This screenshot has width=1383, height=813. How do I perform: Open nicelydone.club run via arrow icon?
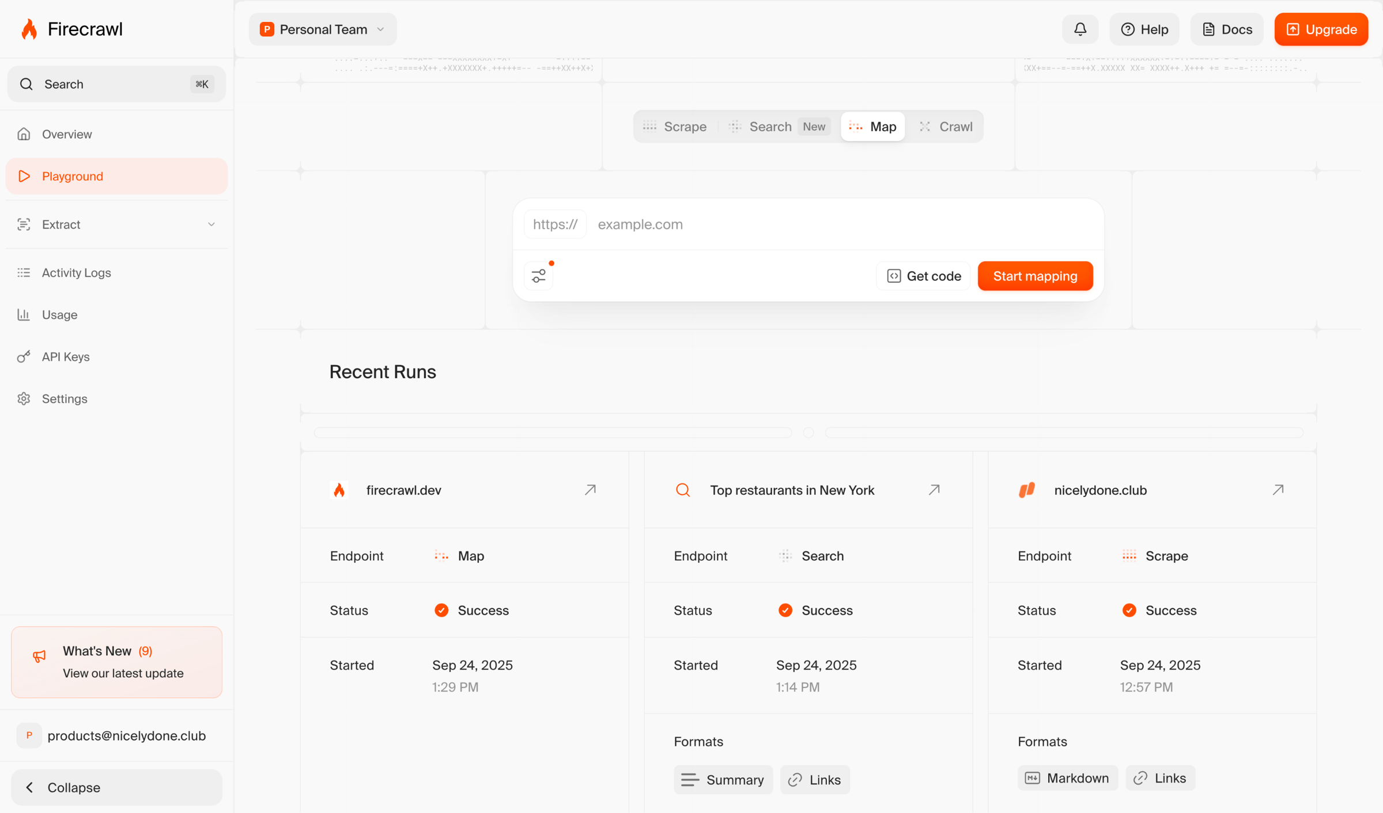click(x=1278, y=489)
